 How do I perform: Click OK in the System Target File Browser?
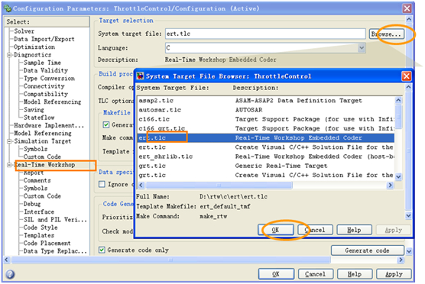[x=276, y=230]
